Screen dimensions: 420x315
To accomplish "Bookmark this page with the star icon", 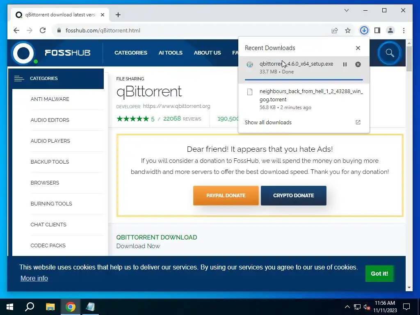I will click(348, 30).
